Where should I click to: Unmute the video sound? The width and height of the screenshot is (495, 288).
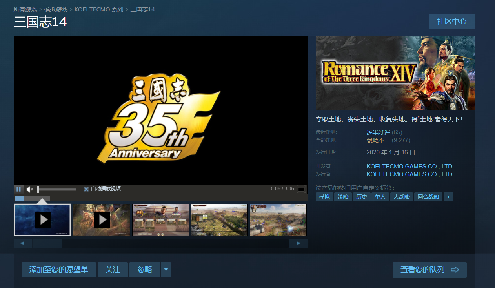[30, 189]
